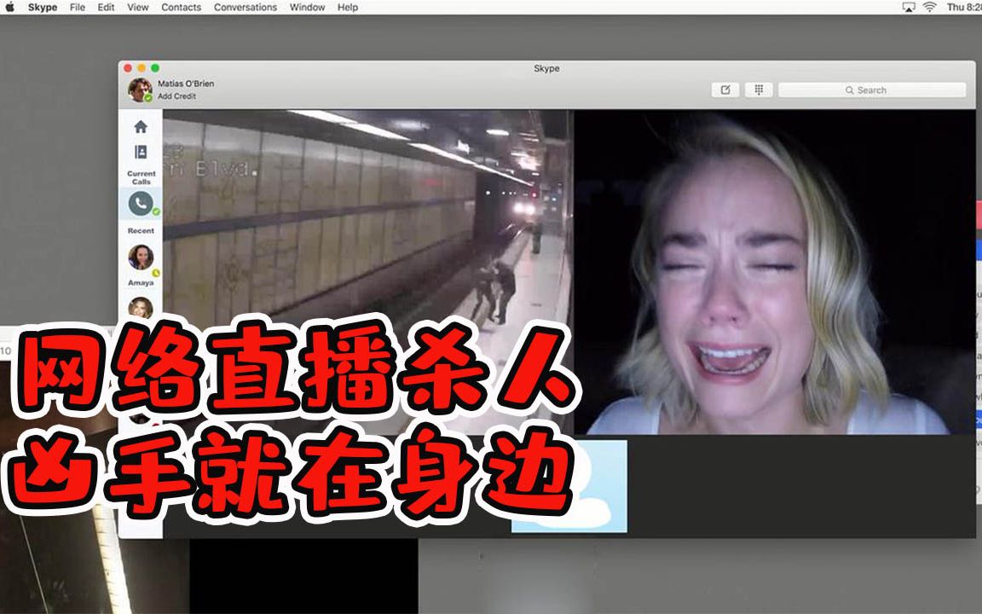Open the Contacts menu

pos(181,8)
